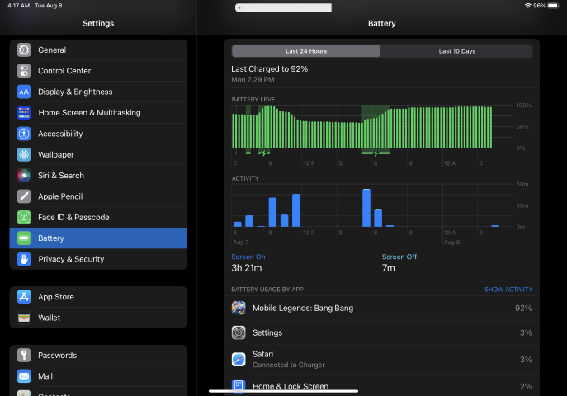The width and height of the screenshot is (567, 396).
Task: Switch to Last 24 Hours tab
Action: (306, 51)
